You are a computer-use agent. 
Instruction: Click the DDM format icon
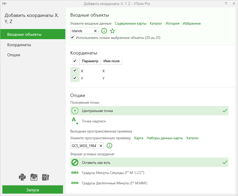[75, 183]
